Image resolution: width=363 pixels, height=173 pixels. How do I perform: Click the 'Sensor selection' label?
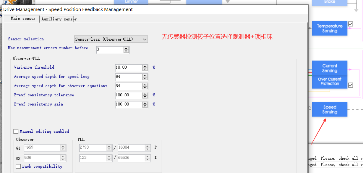click(x=26, y=39)
